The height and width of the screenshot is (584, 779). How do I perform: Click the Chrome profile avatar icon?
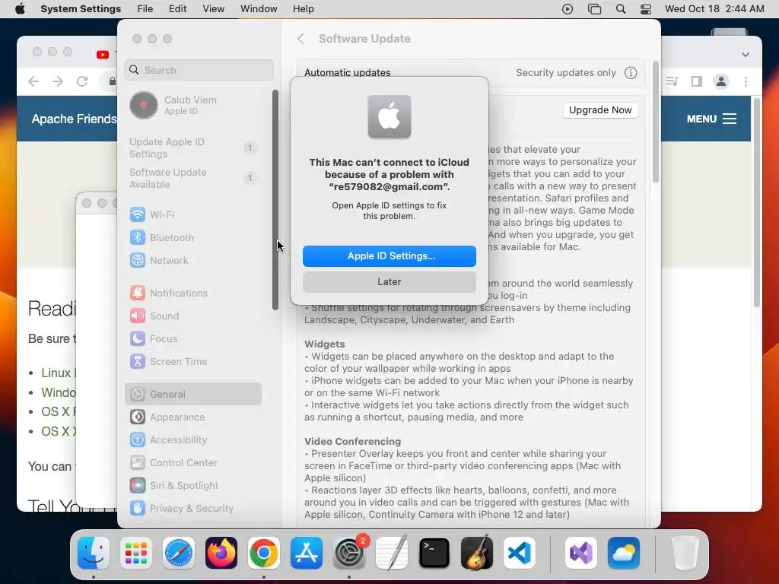[721, 81]
